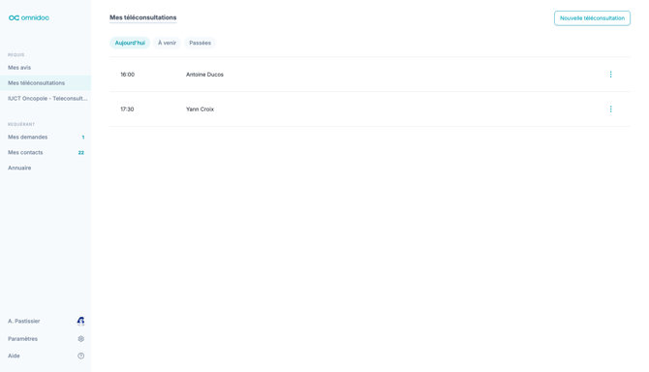Click the Mes contacts badge showing 22
The height and width of the screenshot is (372, 649).
[81, 153]
